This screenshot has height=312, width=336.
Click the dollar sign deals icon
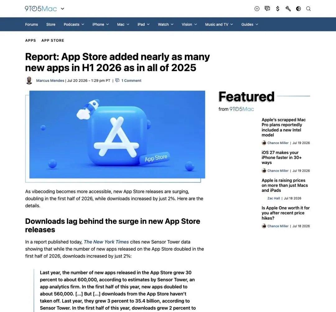tap(278, 9)
